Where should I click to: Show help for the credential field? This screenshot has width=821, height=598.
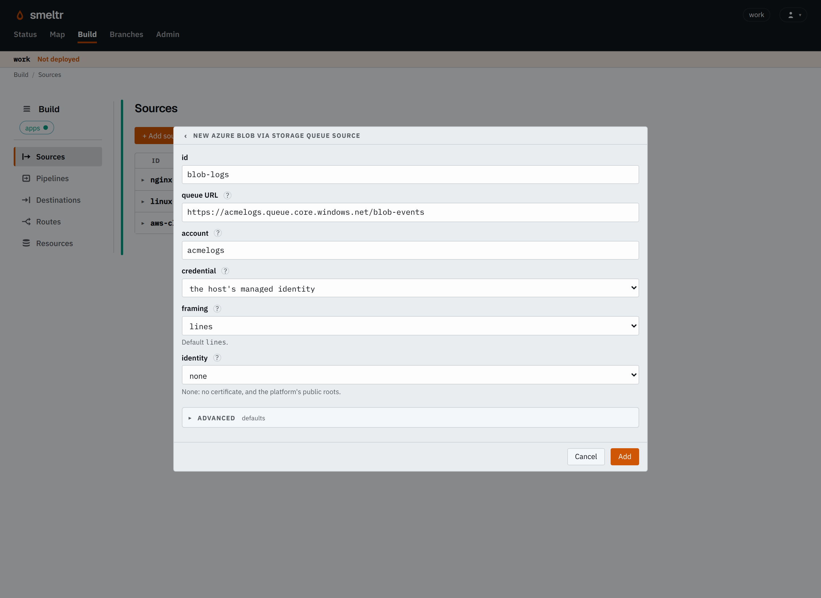click(x=225, y=271)
